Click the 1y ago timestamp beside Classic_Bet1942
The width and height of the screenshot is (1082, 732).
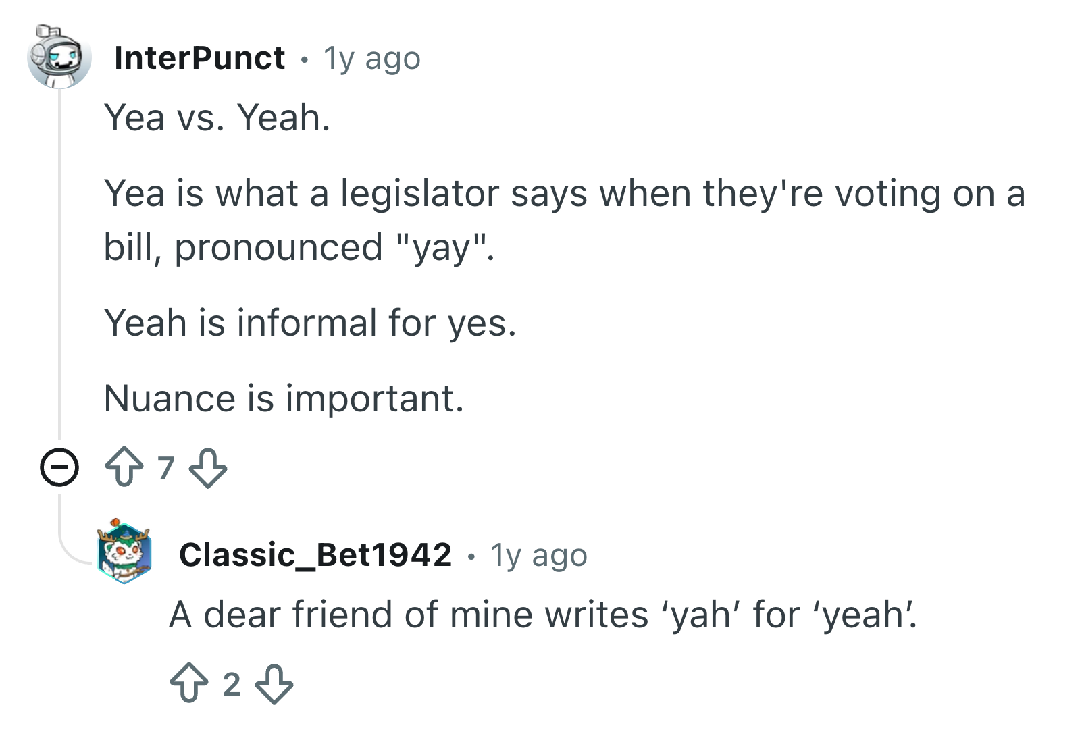coord(539,556)
